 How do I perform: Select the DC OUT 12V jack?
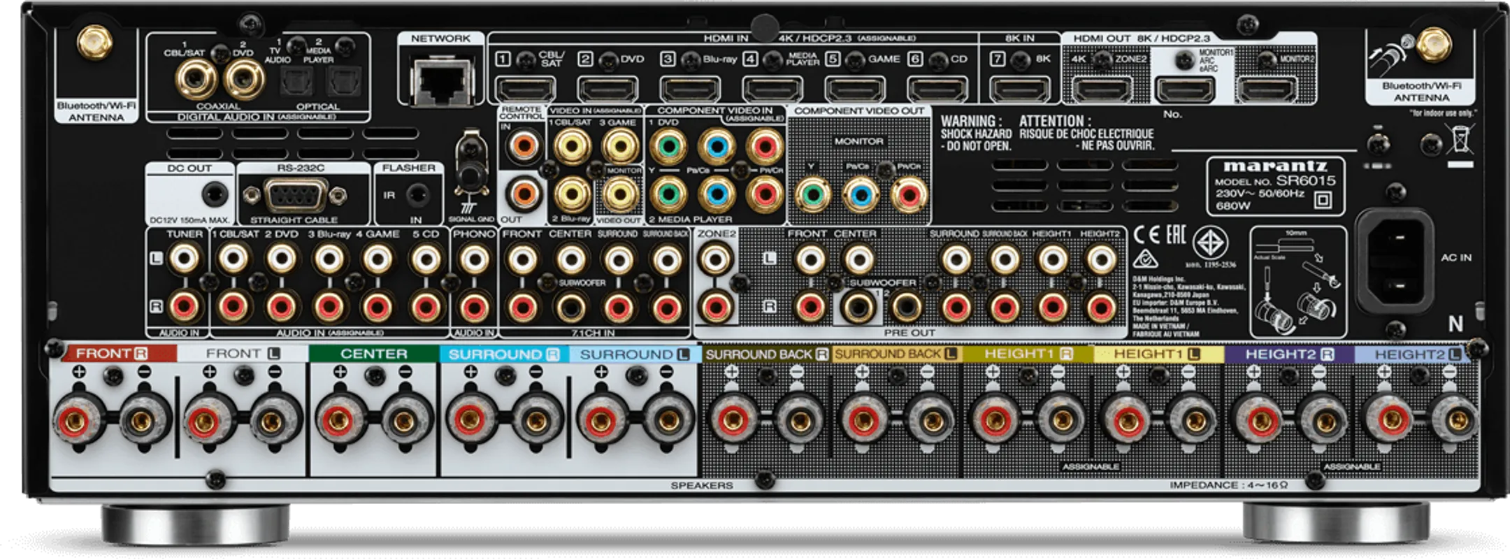[x=215, y=194]
